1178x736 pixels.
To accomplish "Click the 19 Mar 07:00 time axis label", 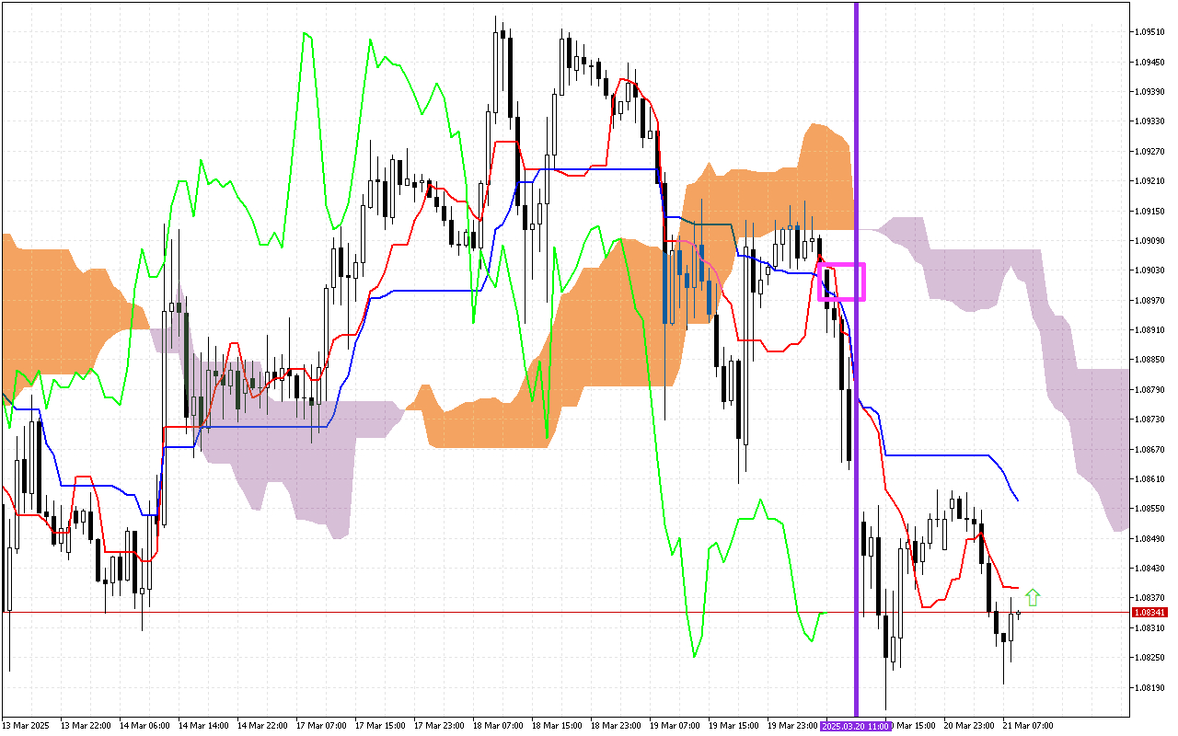I will (673, 726).
